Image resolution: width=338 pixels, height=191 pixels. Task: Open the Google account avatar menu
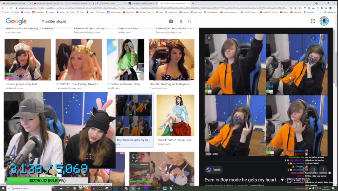[x=324, y=21]
